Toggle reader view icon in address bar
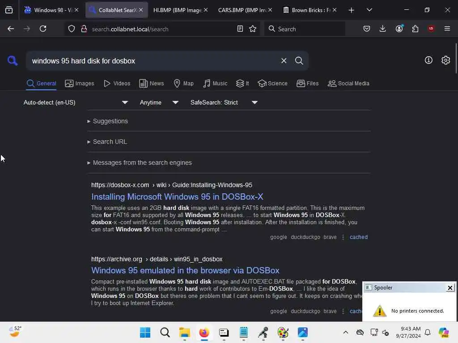The height and width of the screenshot is (343, 458). pos(240,29)
